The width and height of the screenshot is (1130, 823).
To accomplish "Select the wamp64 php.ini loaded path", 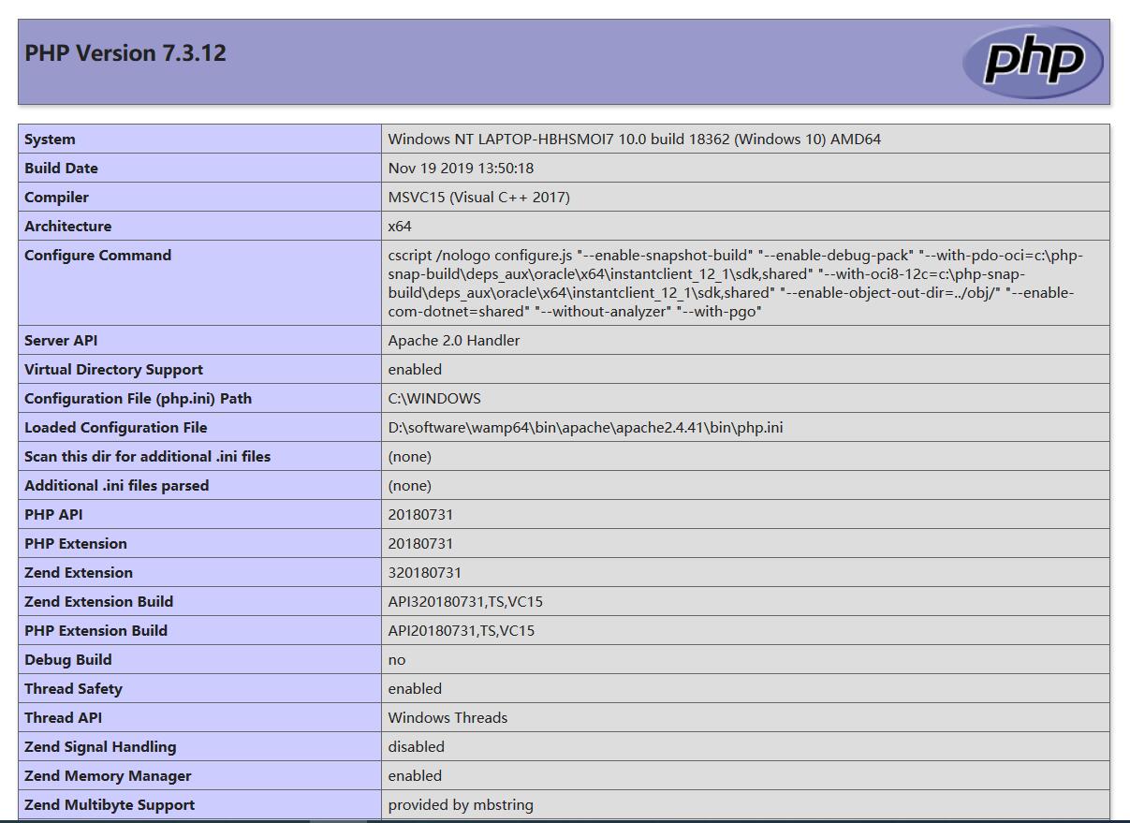I will pyautogui.click(x=586, y=428).
